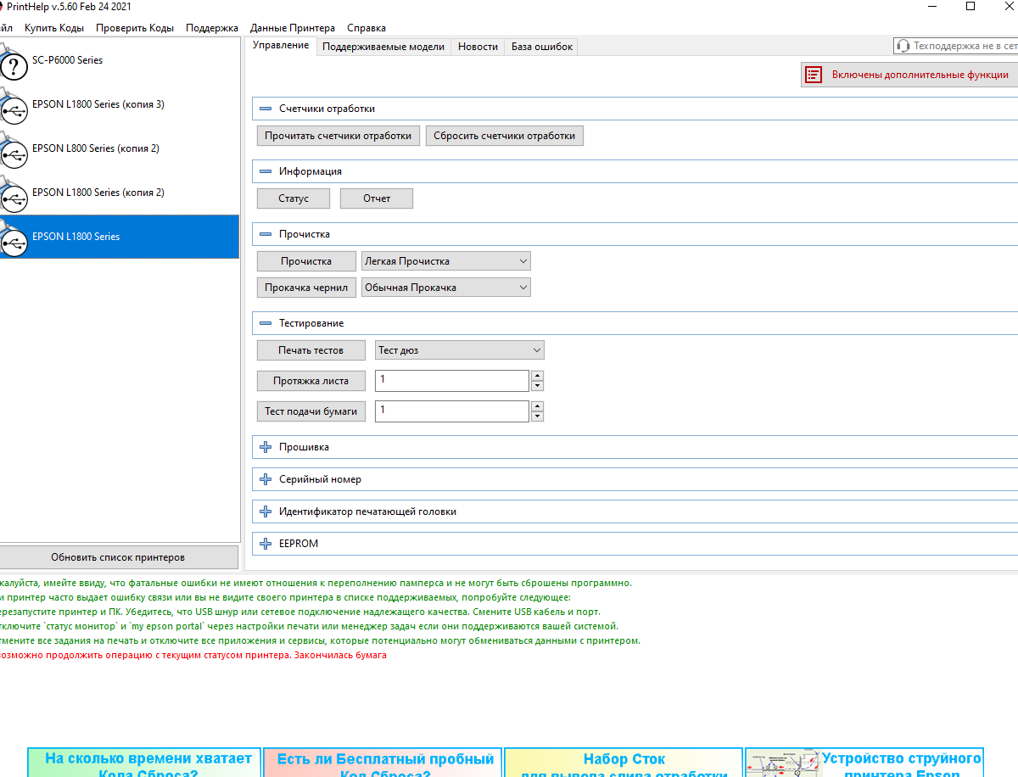1018x777 pixels.
Task: Switch to the База ошибок tab
Action: coord(542,47)
